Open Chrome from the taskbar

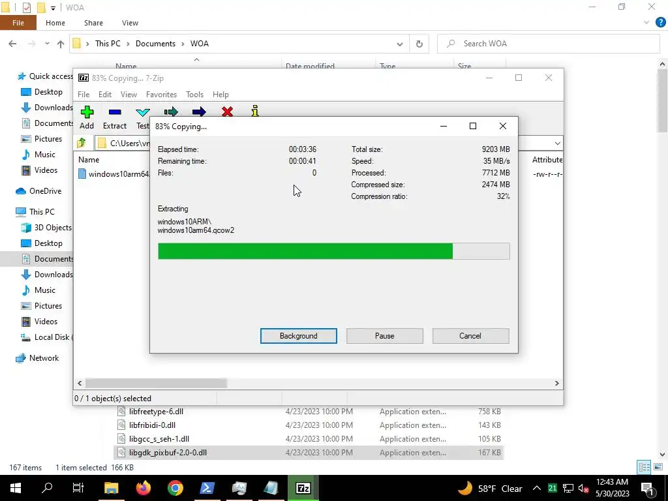point(175,488)
